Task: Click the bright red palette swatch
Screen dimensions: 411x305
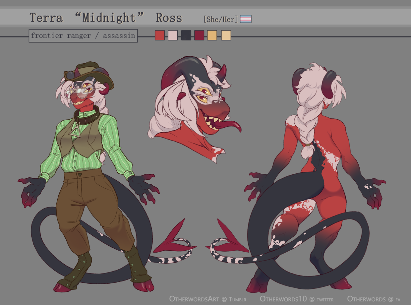Action: 160,35
